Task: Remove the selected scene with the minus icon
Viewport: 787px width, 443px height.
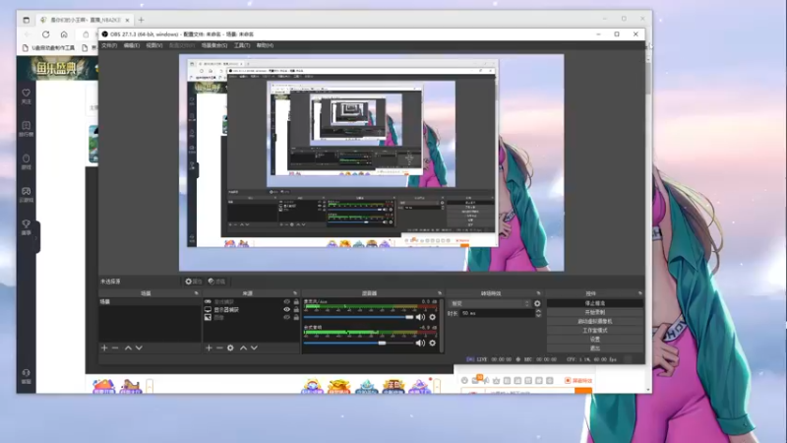Action: [x=115, y=348]
